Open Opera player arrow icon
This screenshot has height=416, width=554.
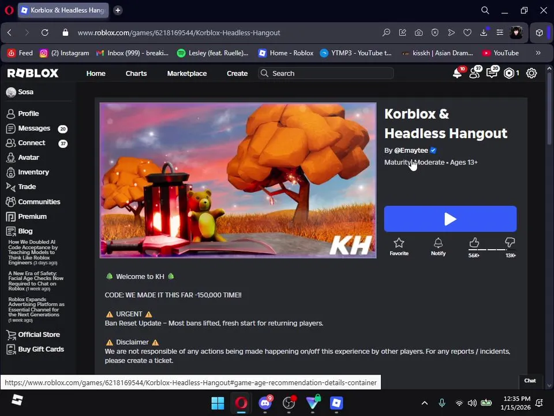(451, 32)
